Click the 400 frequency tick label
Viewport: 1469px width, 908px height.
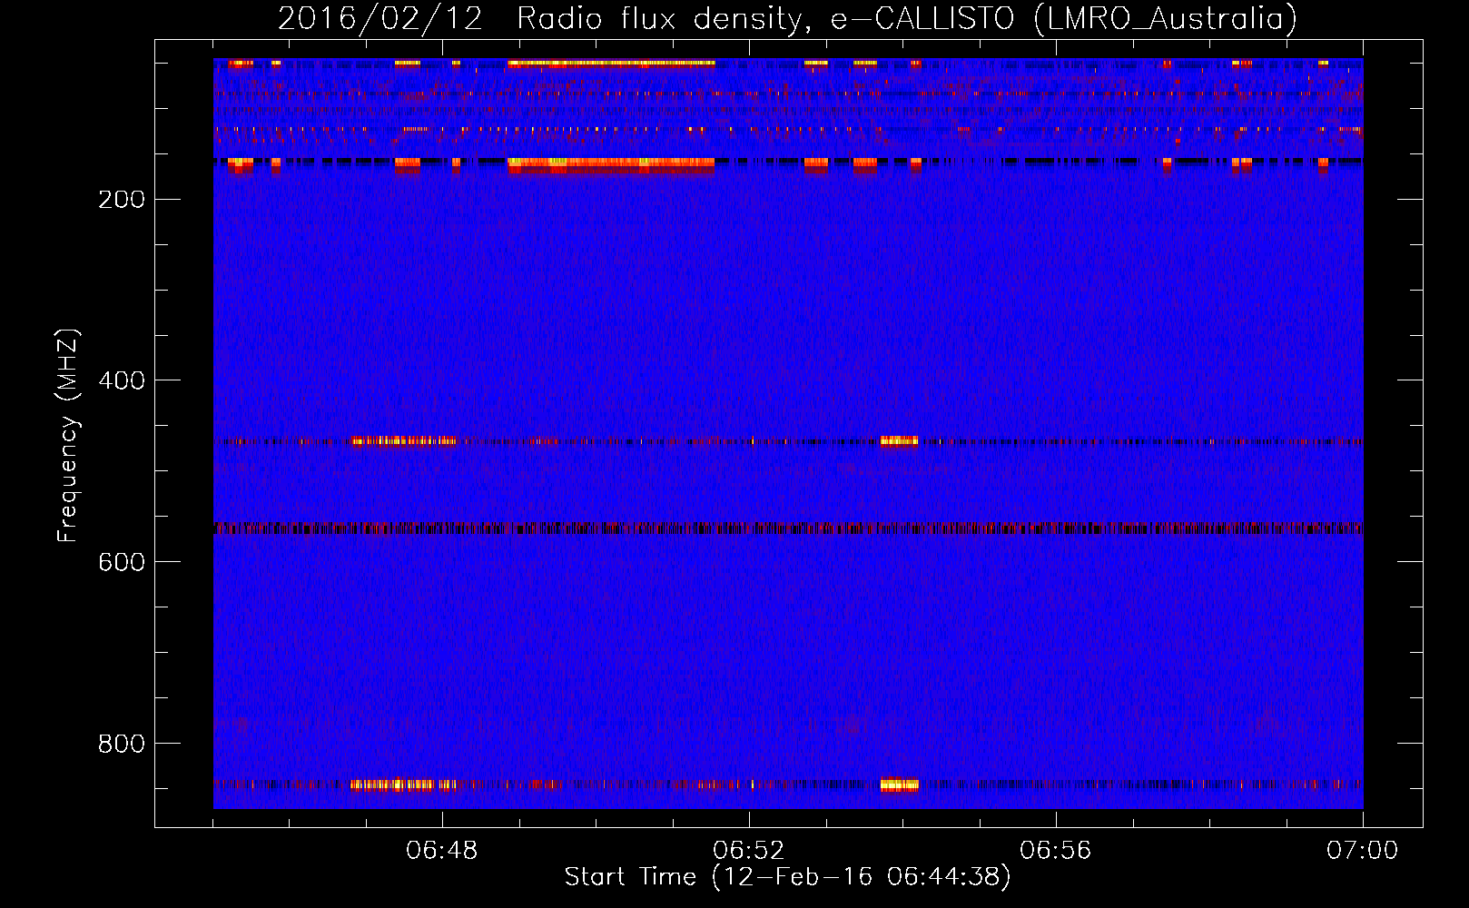pos(122,381)
